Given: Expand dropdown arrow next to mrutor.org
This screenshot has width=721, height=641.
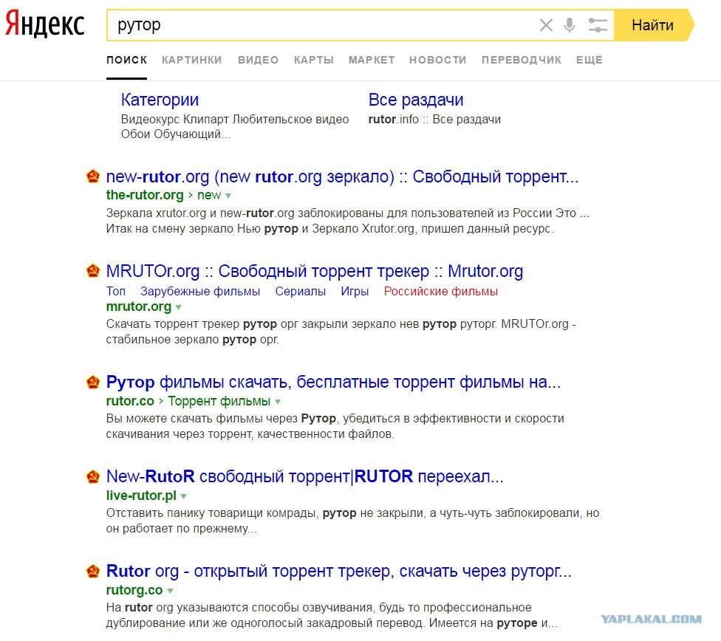Looking at the screenshot, I should tap(179, 307).
